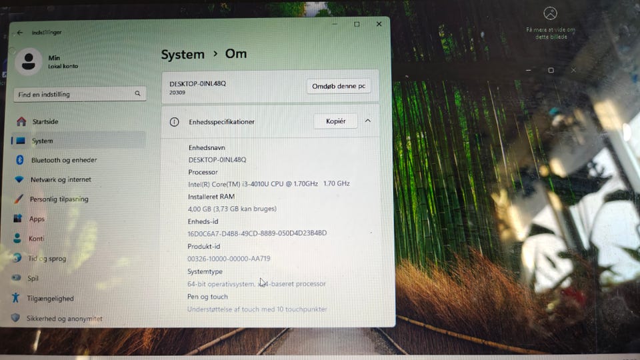Click the Bluetooth icon in sidebar
640x360 pixels.
point(19,159)
